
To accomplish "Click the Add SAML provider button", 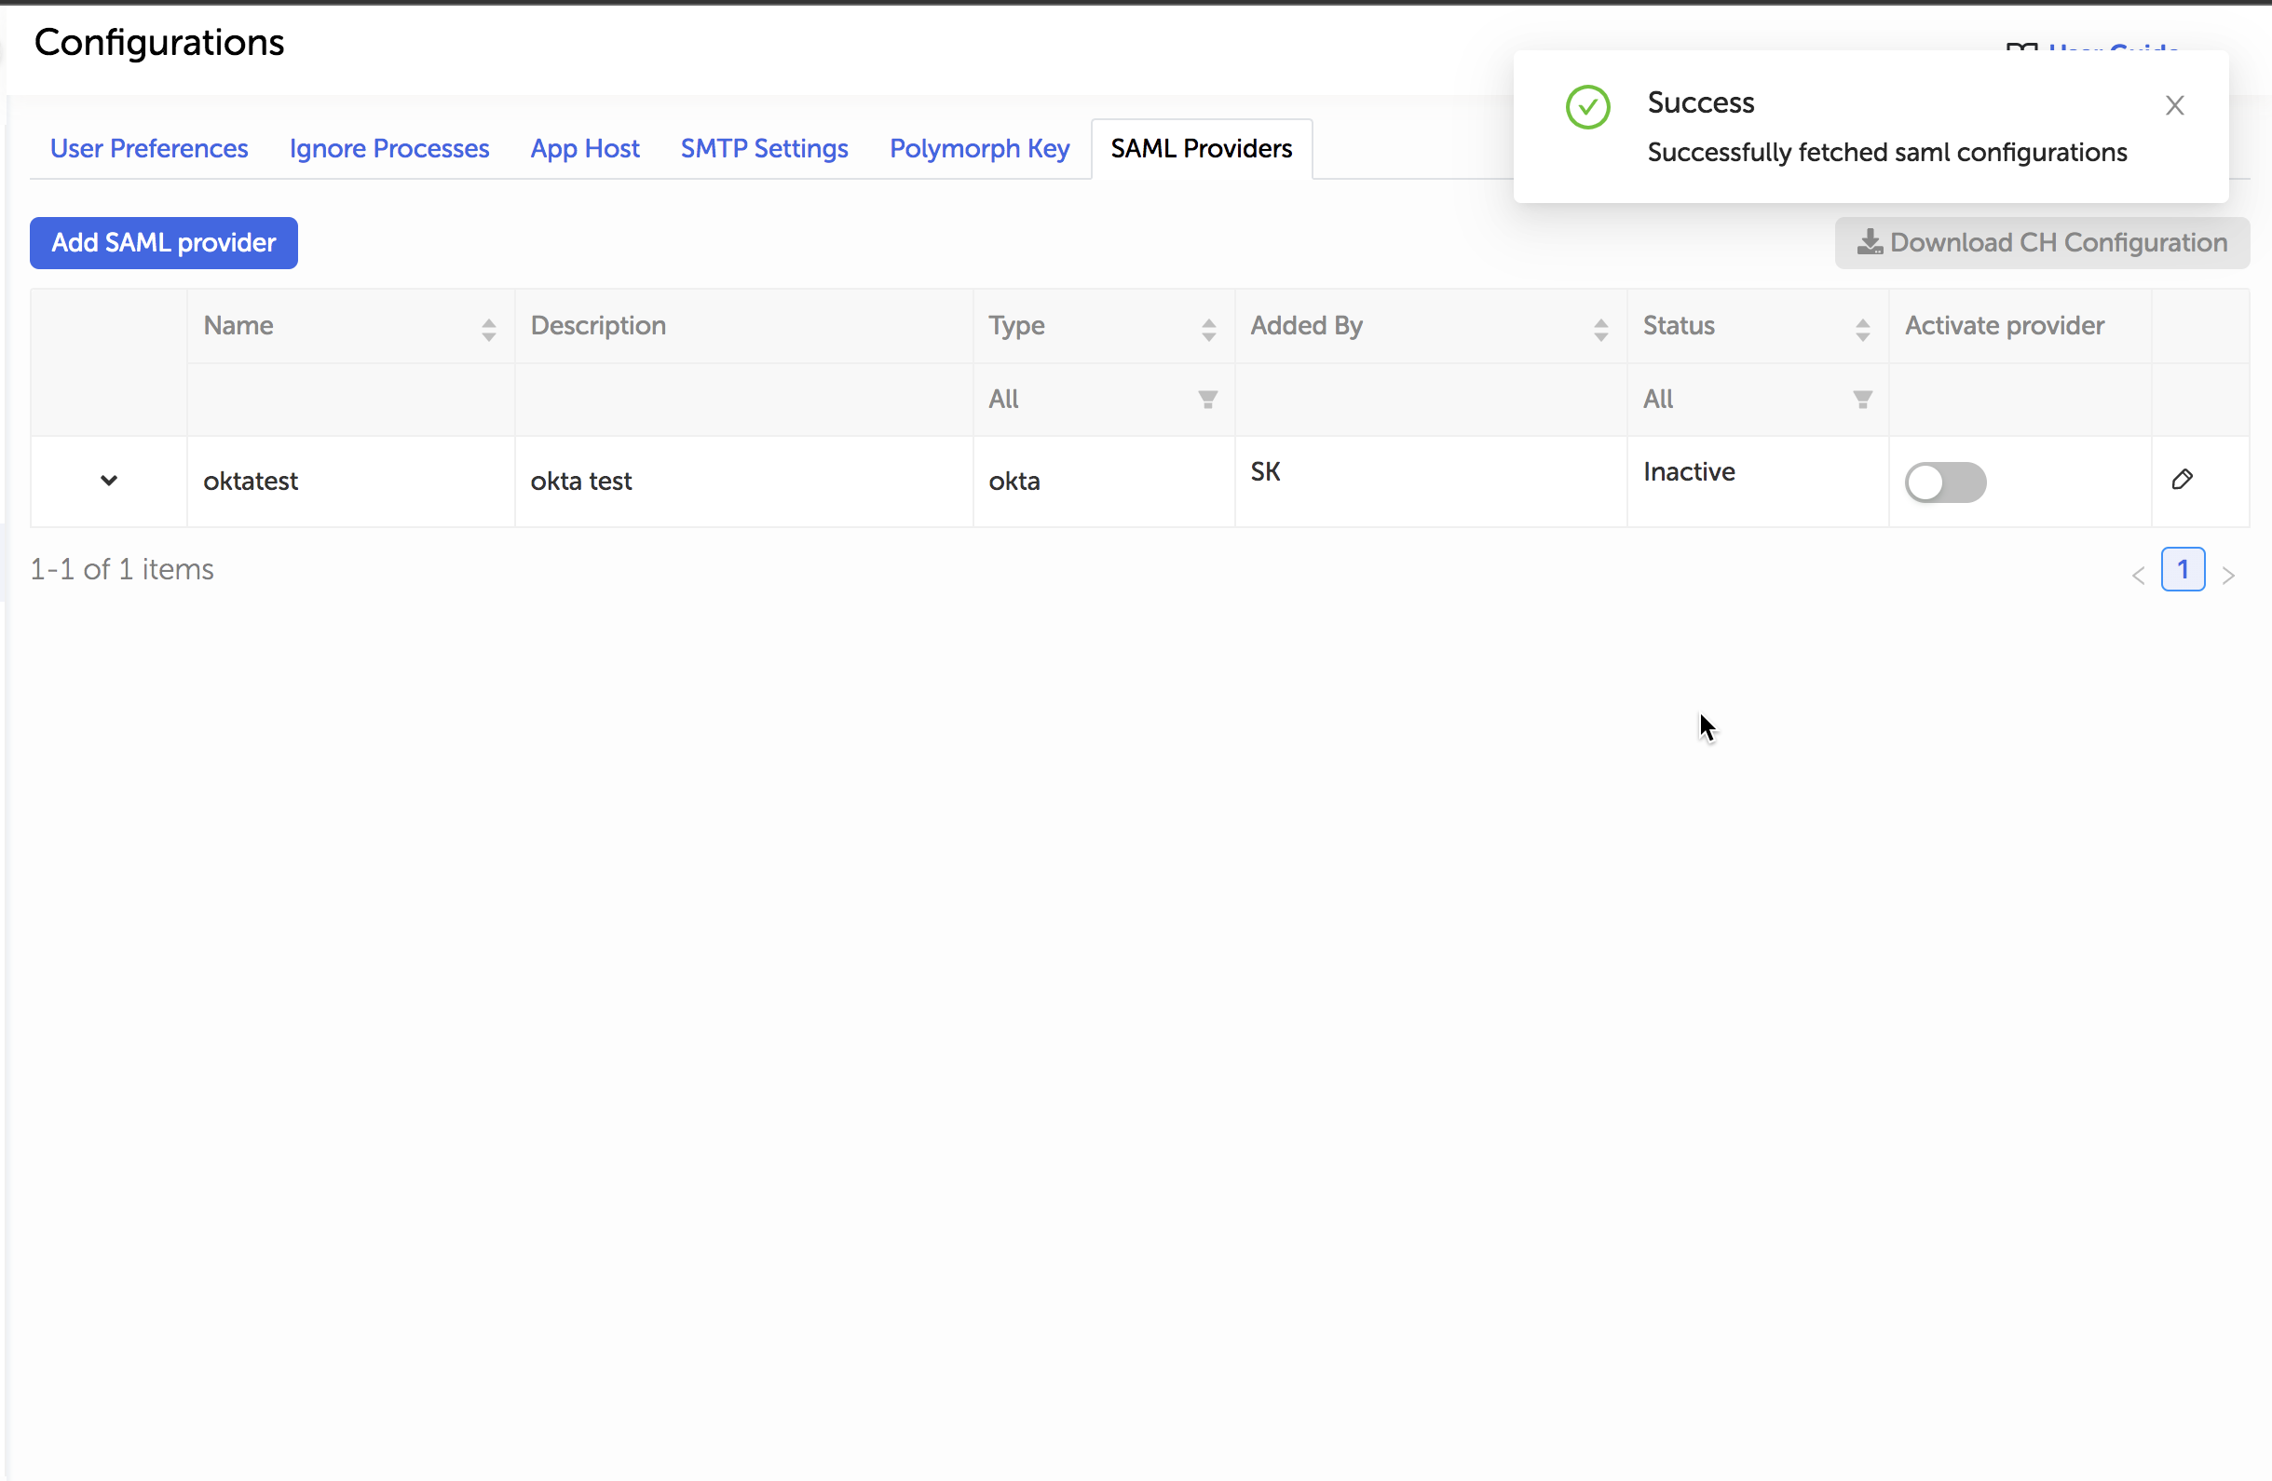I will (x=163, y=242).
